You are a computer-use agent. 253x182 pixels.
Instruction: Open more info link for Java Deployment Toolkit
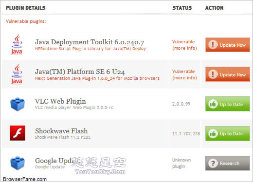click(x=184, y=48)
